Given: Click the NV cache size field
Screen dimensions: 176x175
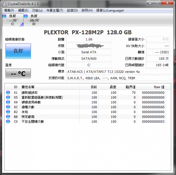Looking at the screenshot, I should coord(158,46).
